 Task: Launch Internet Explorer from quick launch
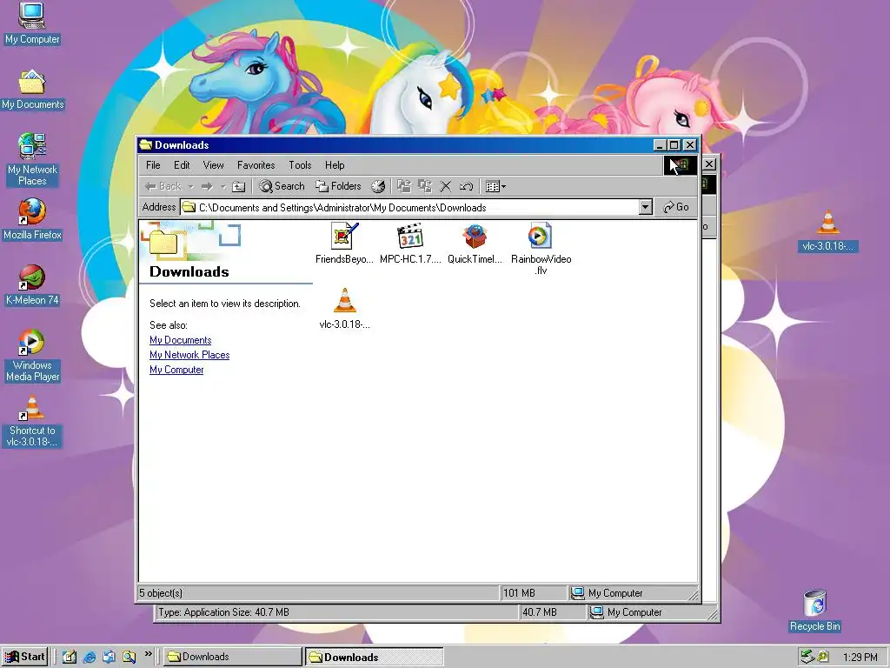(x=90, y=657)
